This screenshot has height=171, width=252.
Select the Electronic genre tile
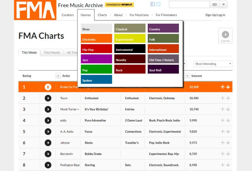point(96,38)
